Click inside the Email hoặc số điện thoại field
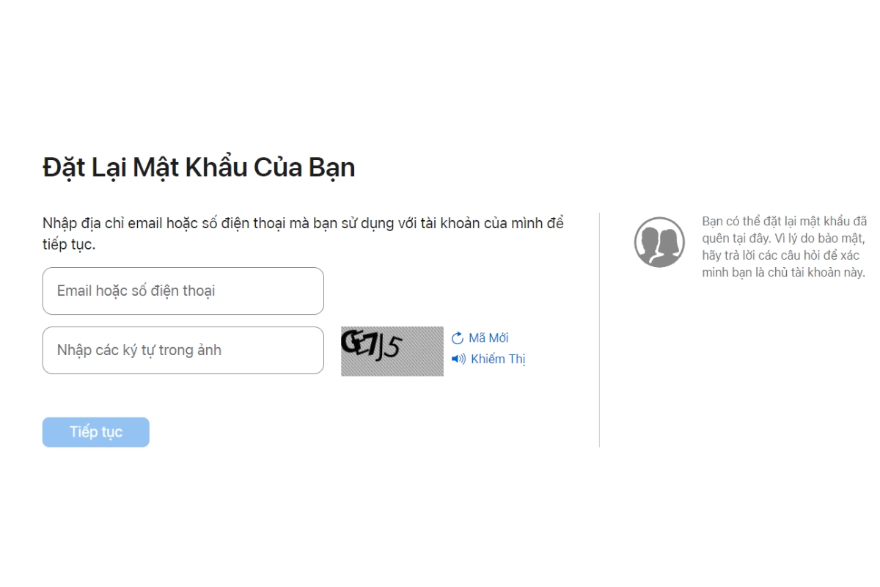Viewport: 880px width, 587px height. (x=183, y=291)
